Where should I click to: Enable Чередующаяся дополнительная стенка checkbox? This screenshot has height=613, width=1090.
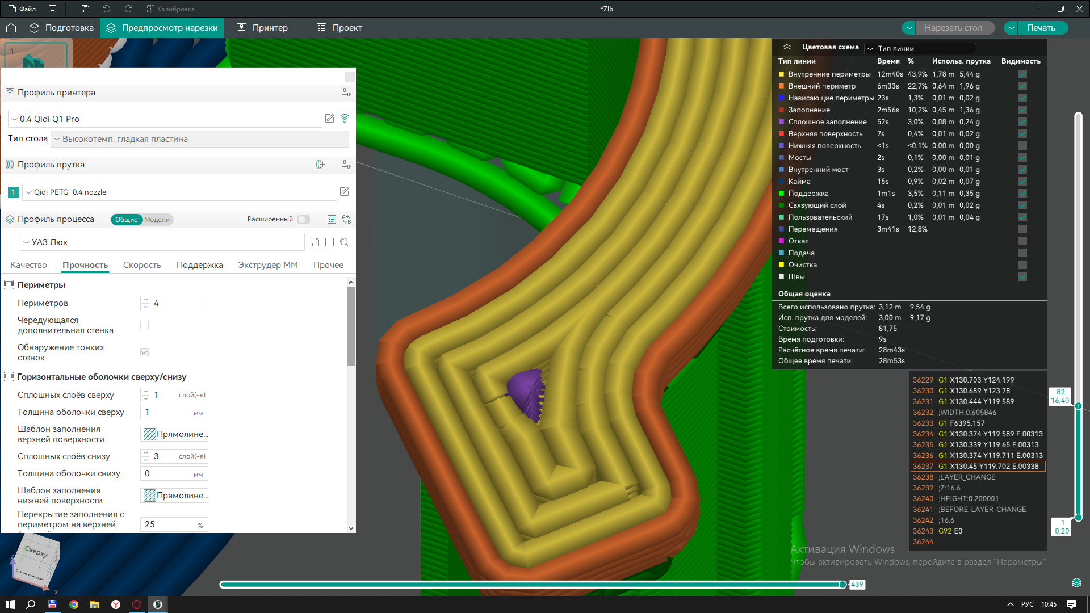pos(144,325)
